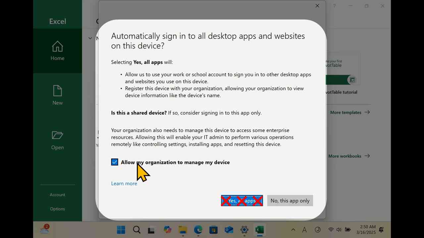424x238 pixels.
Task: Open Wi-Fi network tray icon
Action: click(x=331, y=230)
